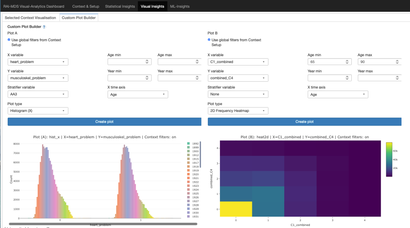The image size is (410, 228).
Task: Click Plot A histogram title text
Action: [x=105, y=137]
